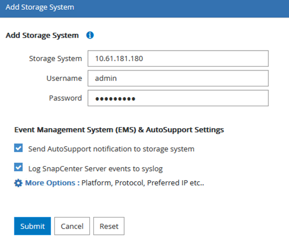
Task: Click the blue info icon beside Add Storage System
Action: click(90, 35)
